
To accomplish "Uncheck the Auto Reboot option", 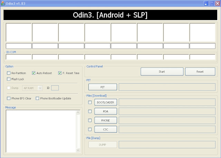I will [x=33, y=73].
